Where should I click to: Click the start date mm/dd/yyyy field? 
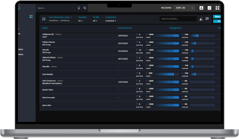click(54, 21)
